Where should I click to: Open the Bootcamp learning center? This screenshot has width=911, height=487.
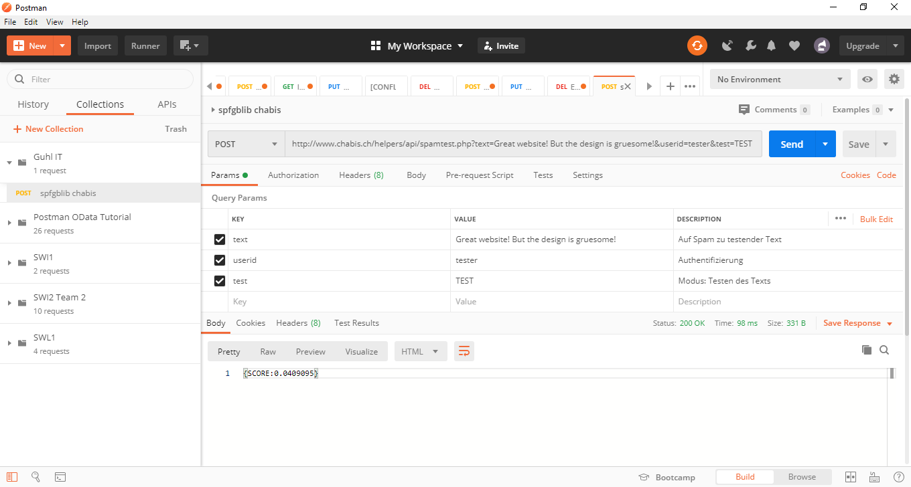(667, 478)
